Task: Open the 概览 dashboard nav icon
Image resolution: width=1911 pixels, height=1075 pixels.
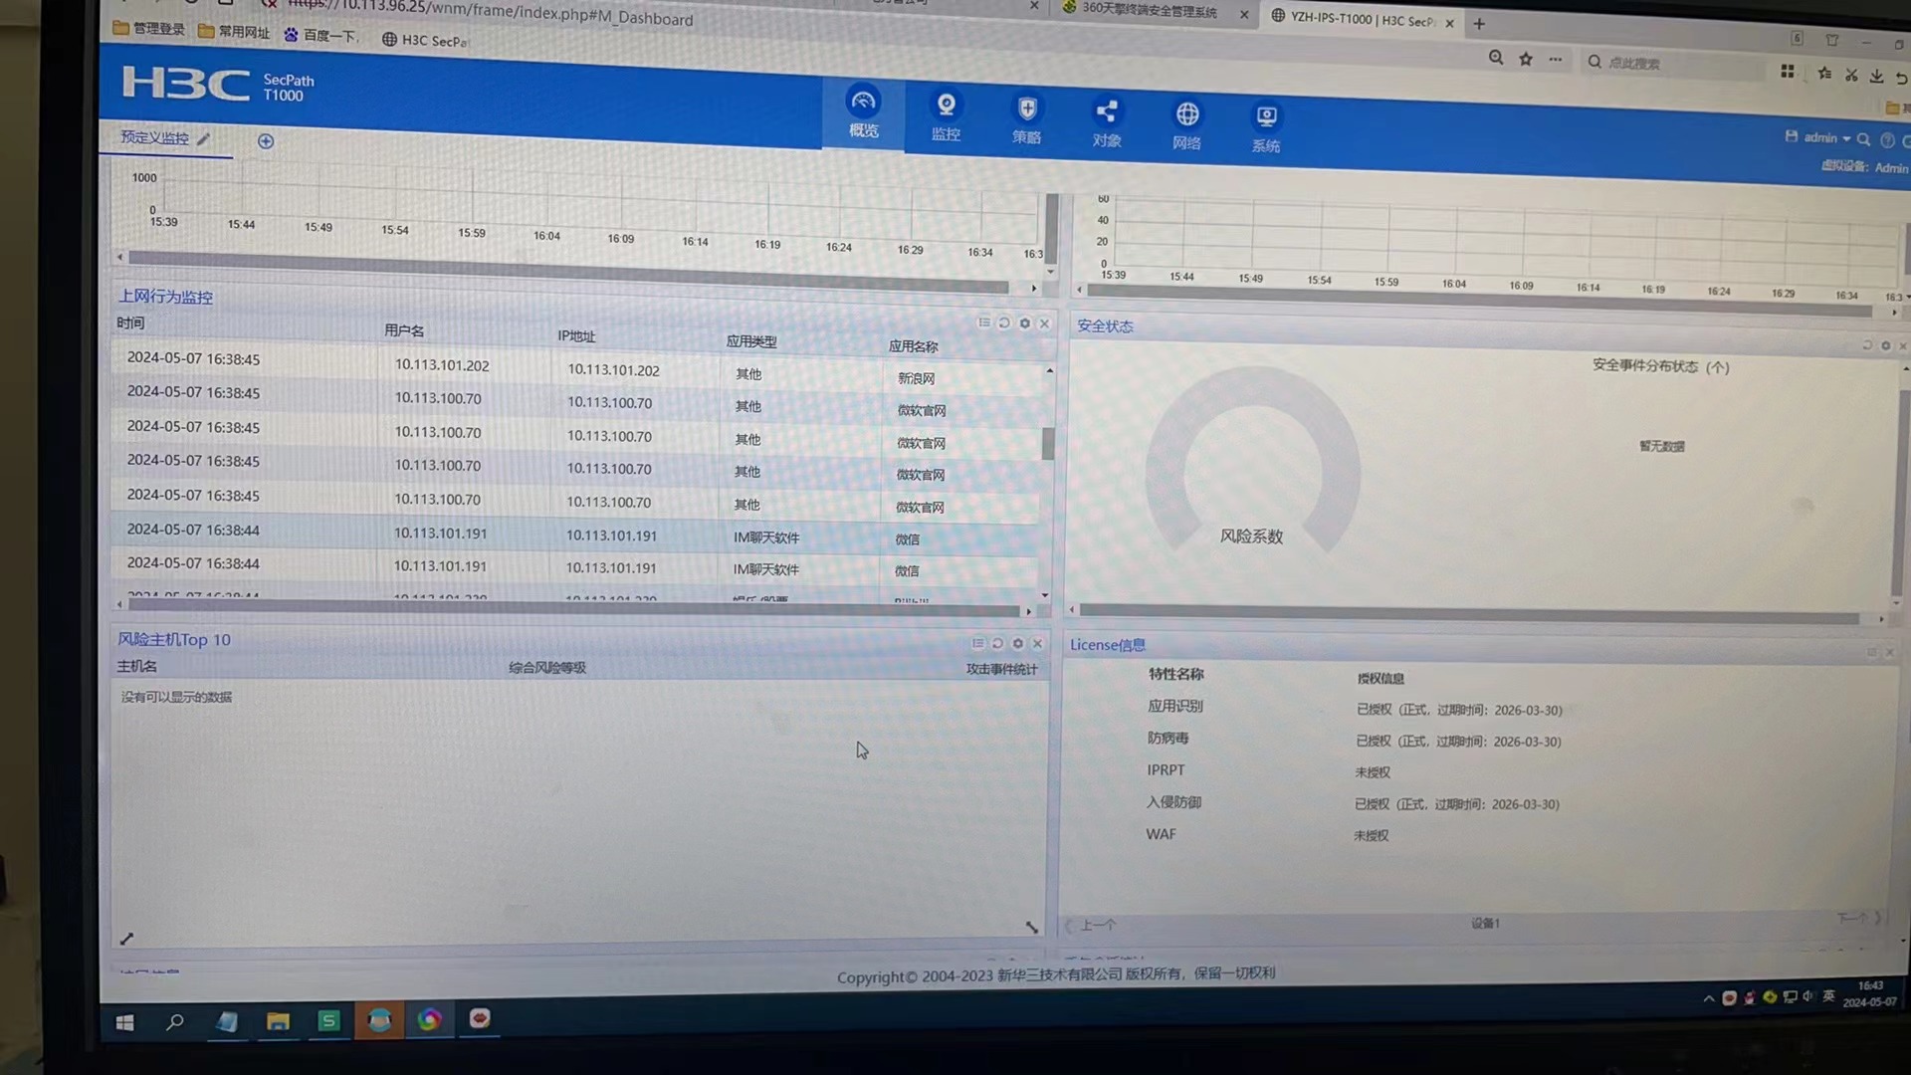Action: 863,103
